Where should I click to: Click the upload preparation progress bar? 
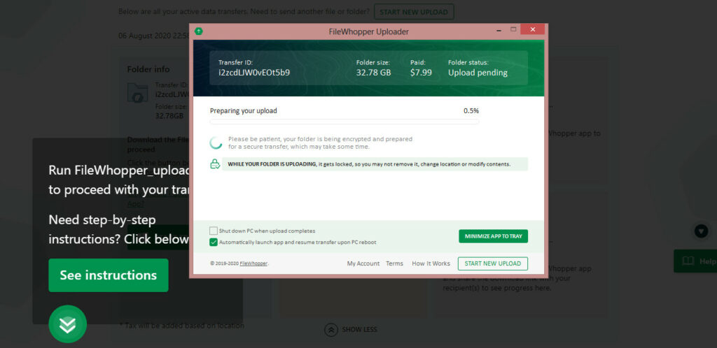(344, 122)
